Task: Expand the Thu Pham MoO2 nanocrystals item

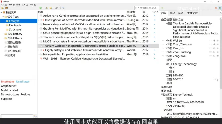Action: pos(39,41)
